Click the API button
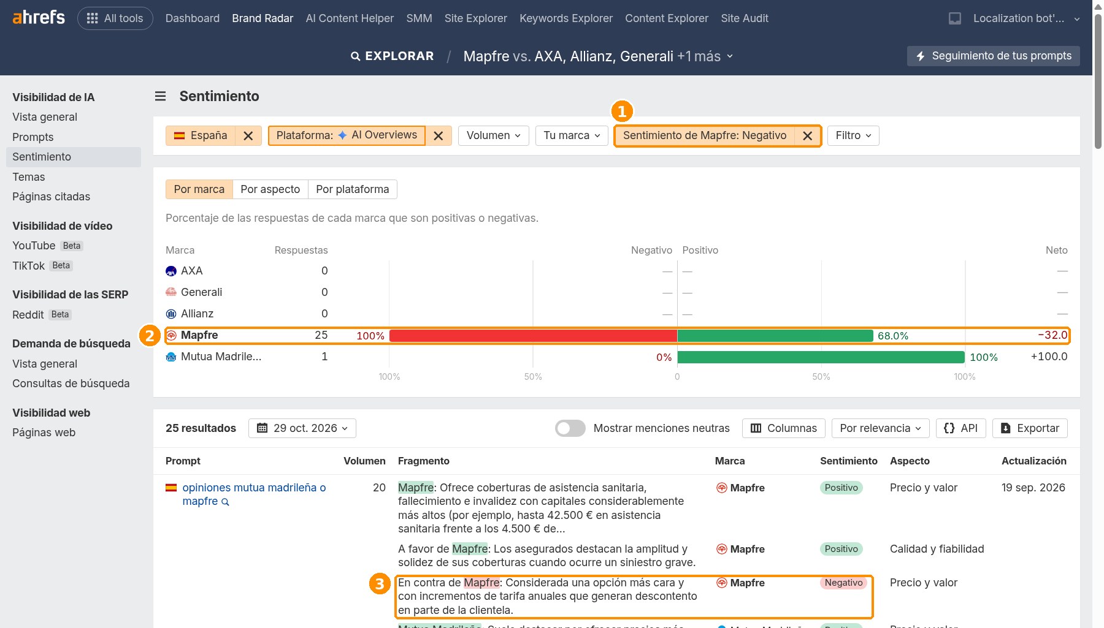 pyautogui.click(x=961, y=428)
